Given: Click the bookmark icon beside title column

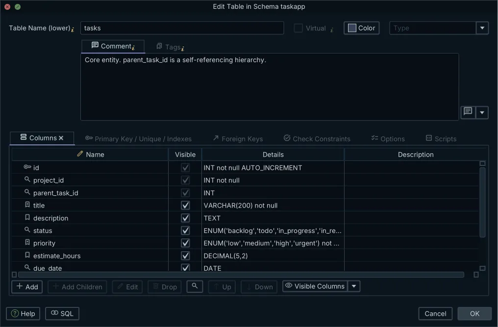Looking at the screenshot, I should (x=27, y=205).
